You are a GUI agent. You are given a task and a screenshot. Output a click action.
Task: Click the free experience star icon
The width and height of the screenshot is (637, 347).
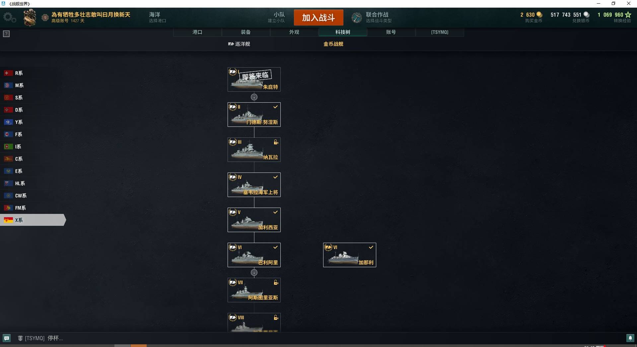[628, 15]
